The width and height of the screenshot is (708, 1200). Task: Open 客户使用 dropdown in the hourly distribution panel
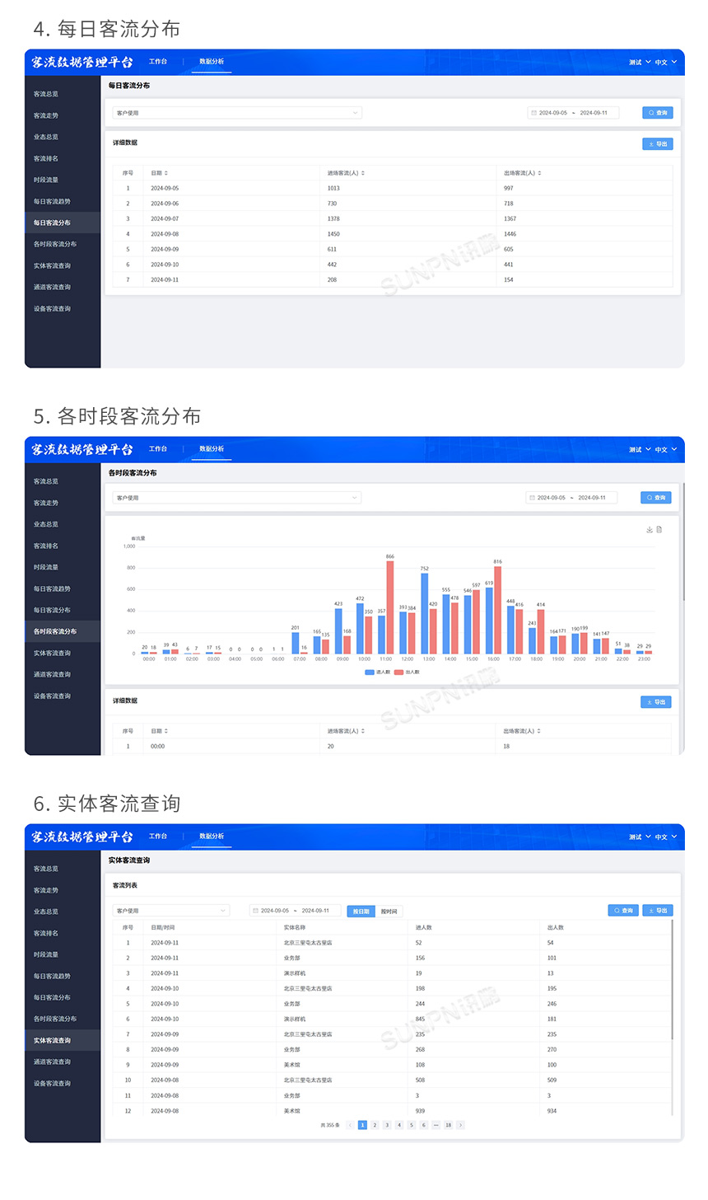click(x=237, y=498)
